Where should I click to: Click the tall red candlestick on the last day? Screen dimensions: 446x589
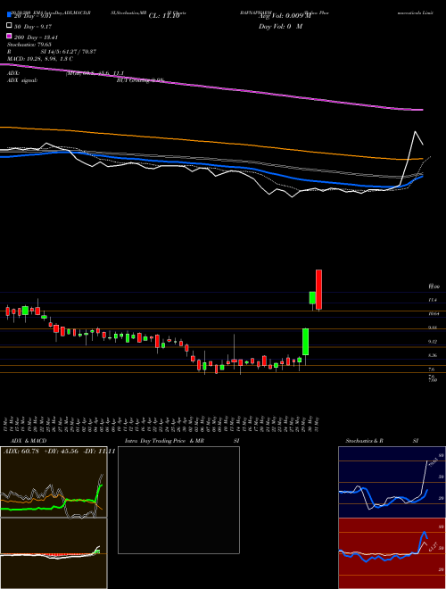point(318,289)
